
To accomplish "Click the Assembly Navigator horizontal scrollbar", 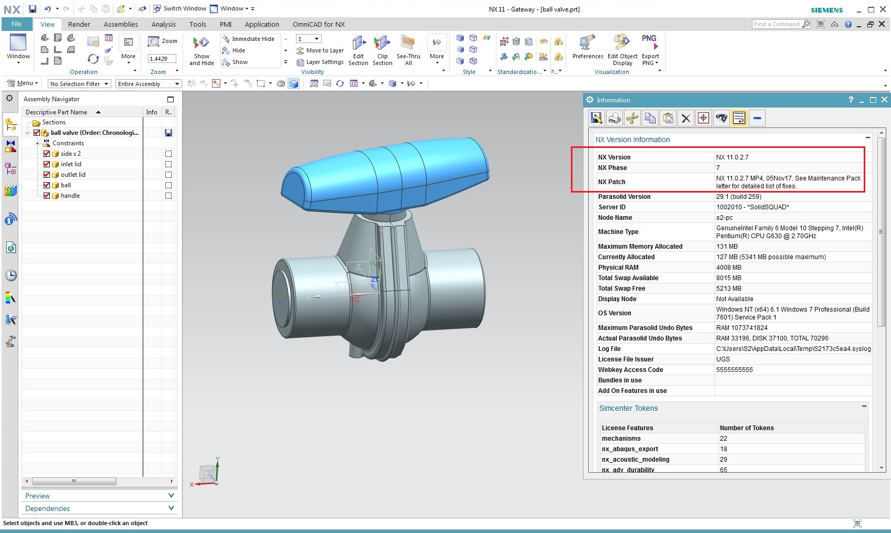I will [x=74, y=481].
